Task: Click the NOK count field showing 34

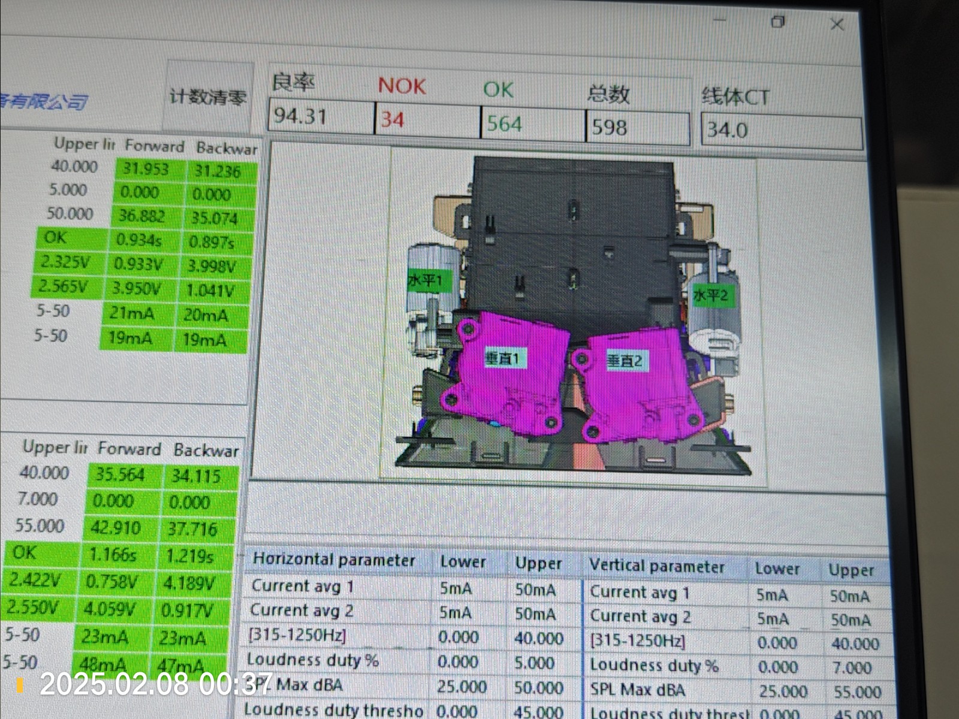Action: 427,120
